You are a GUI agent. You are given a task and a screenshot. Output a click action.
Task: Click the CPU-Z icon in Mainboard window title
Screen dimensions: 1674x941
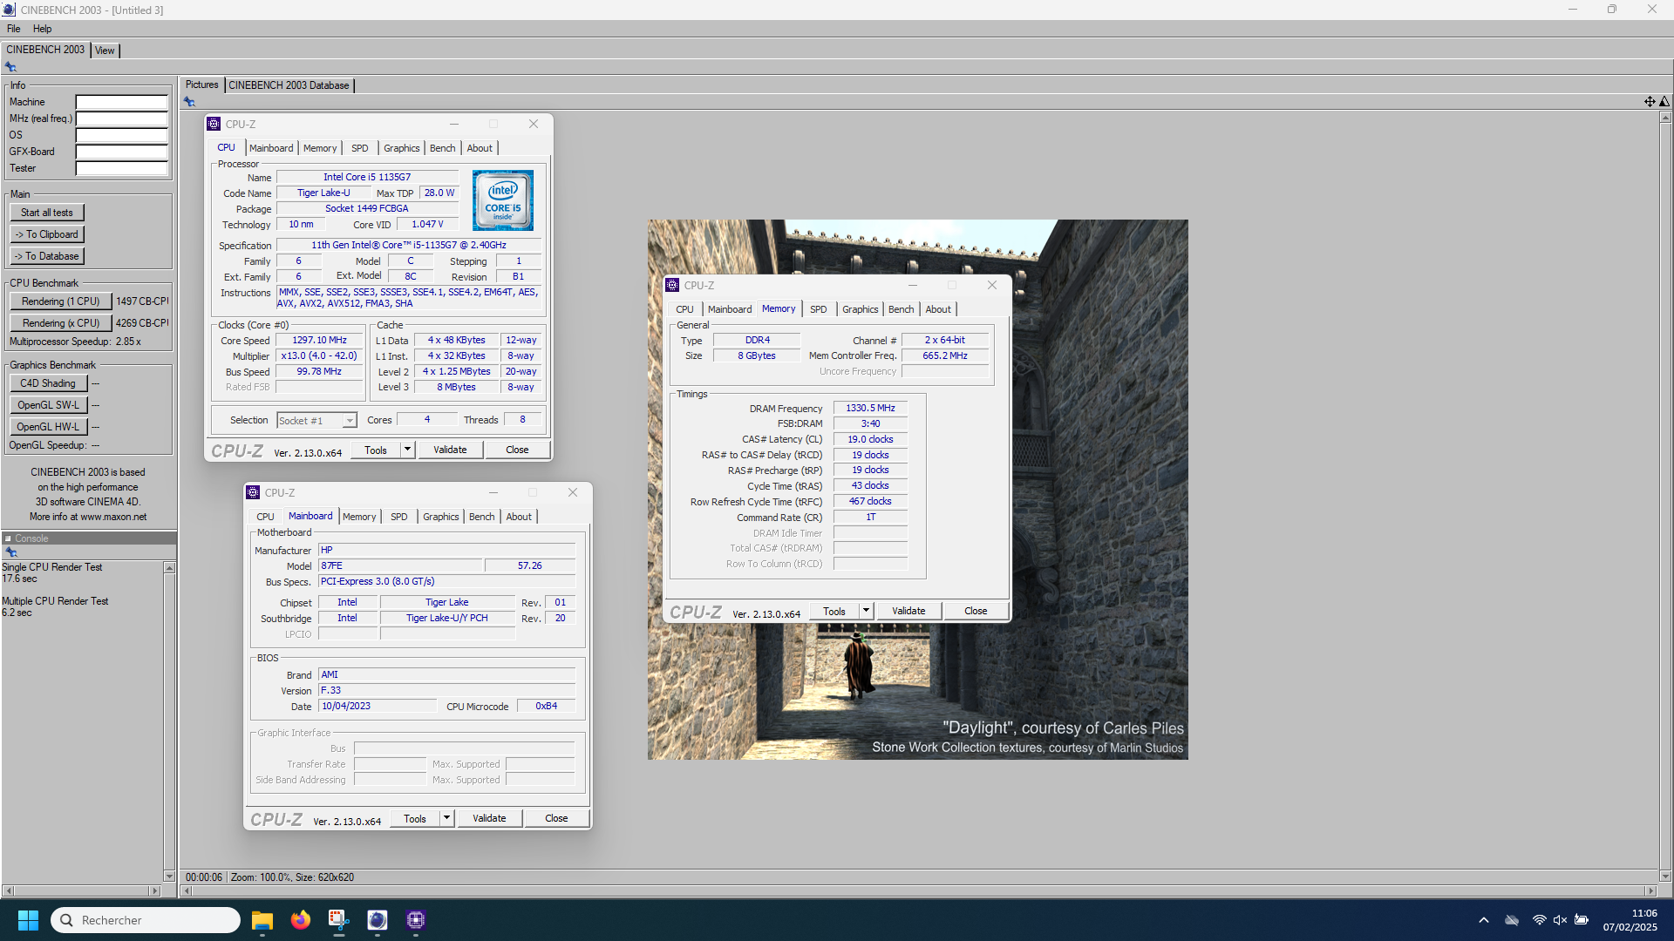[x=253, y=493]
